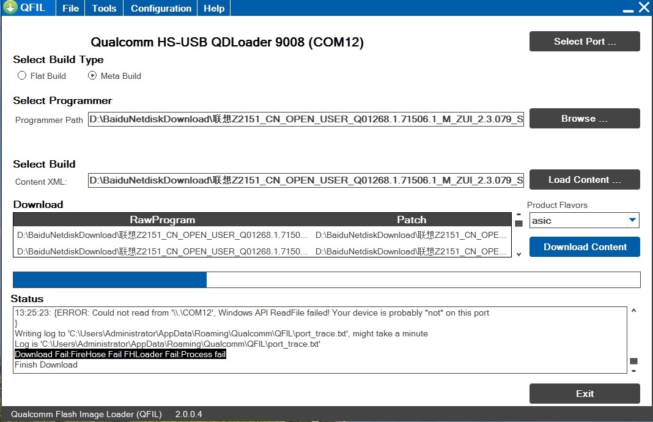653x422 pixels.
Task: Click the Content XML path field
Action: pos(306,180)
